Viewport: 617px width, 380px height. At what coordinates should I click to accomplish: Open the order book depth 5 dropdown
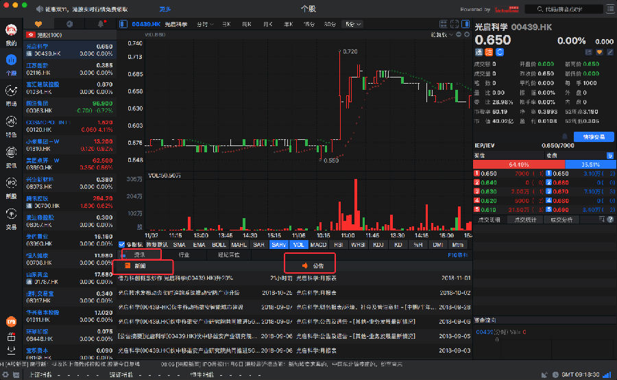click(x=610, y=156)
